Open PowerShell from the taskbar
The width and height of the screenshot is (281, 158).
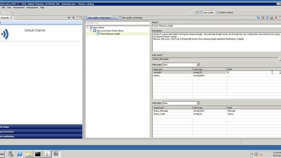20,154
